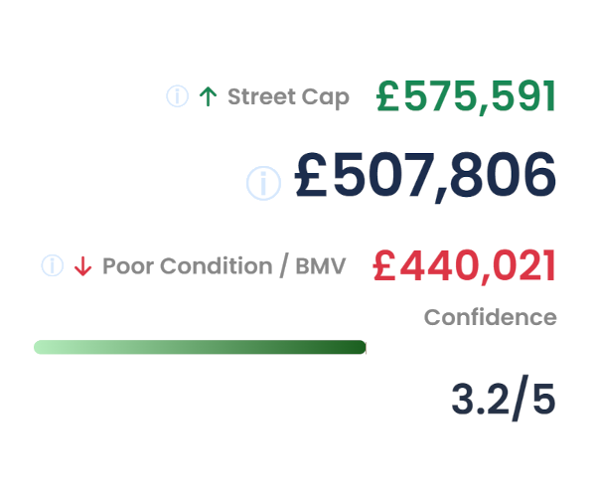The height and width of the screenshot is (497, 596).
Task: Click the dark green end of confidence bar
Action: (356, 347)
